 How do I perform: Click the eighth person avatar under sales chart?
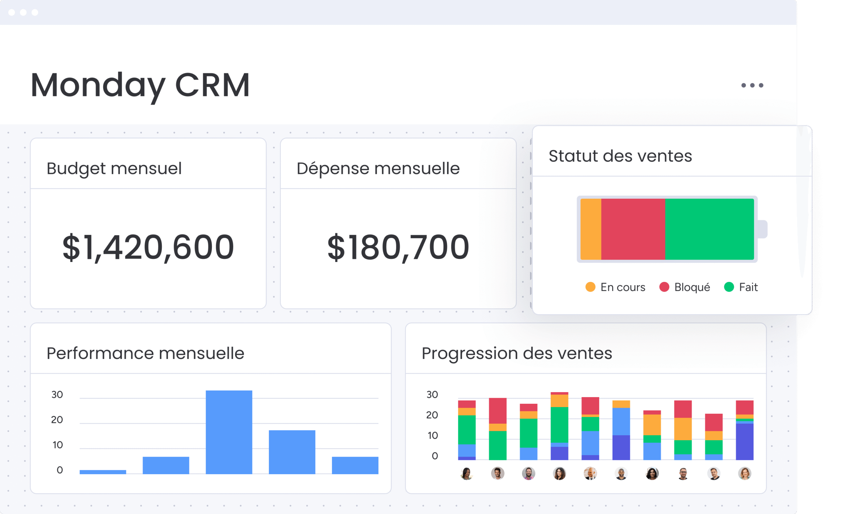[x=683, y=473]
